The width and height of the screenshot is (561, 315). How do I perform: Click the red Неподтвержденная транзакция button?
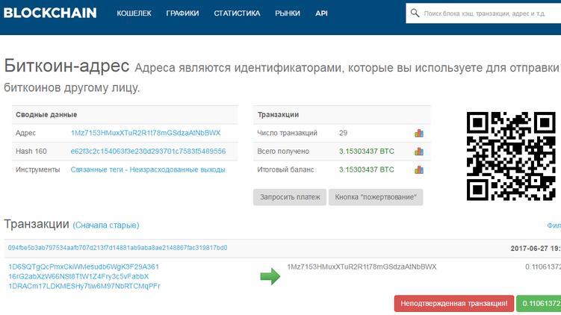(x=454, y=303)
